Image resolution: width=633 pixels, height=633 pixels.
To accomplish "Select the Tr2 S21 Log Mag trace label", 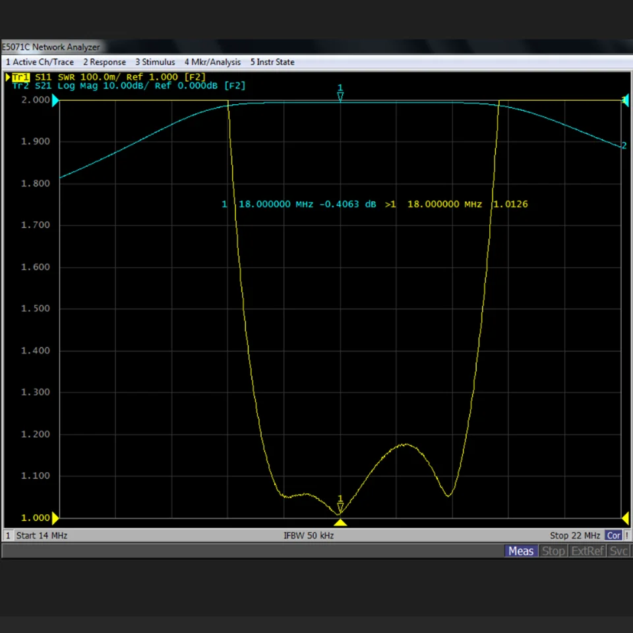I will tap(129, 86).
